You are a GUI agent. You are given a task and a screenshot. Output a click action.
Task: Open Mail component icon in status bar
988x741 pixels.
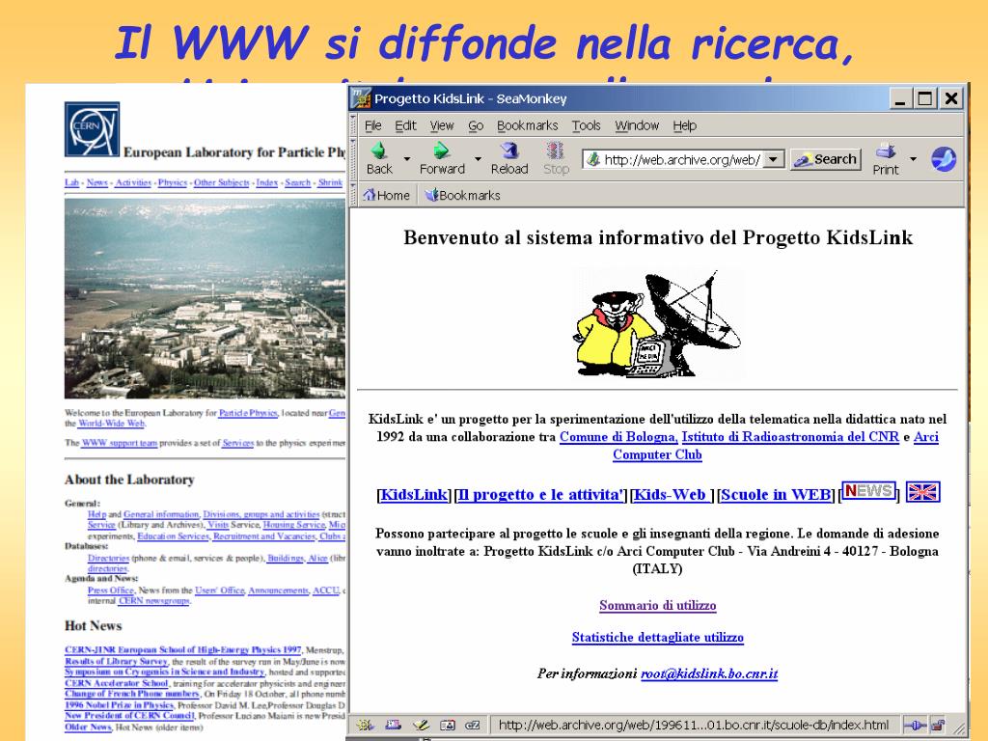pyautogui.click(x=394, y=725)
